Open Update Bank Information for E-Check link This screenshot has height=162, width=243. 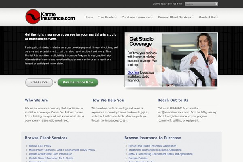click(x=51, y=158)
